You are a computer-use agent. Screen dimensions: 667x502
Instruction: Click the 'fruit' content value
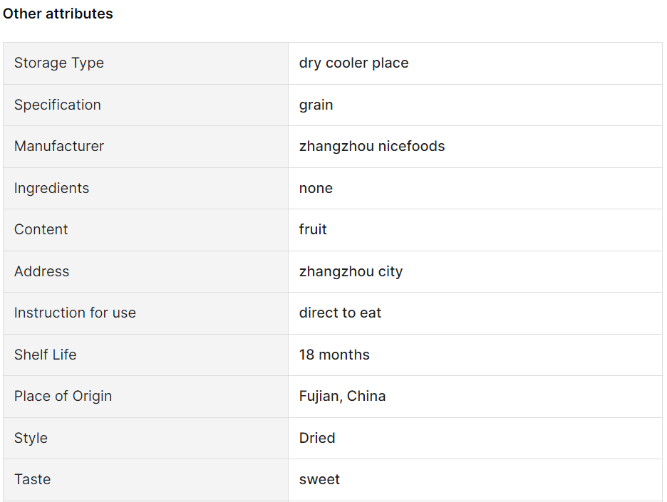click(x=313, y=229)
